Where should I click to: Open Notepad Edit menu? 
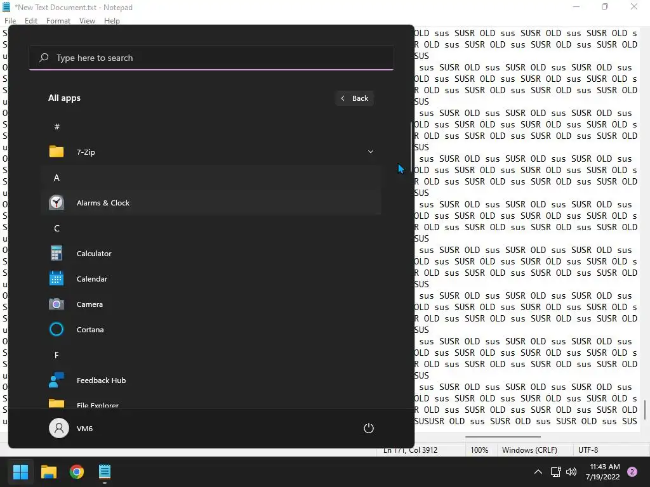(30, 21)
